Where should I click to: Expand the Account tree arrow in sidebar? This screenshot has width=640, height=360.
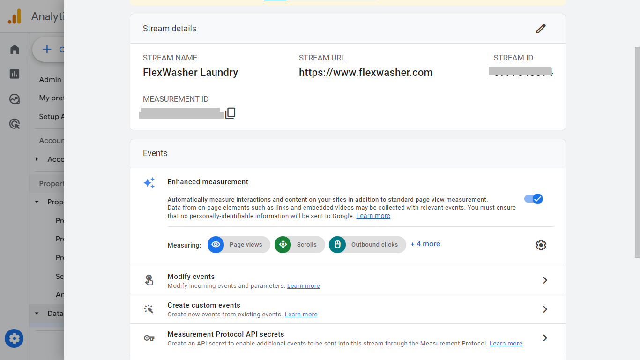pyautogui.click(x=37, y=159)
